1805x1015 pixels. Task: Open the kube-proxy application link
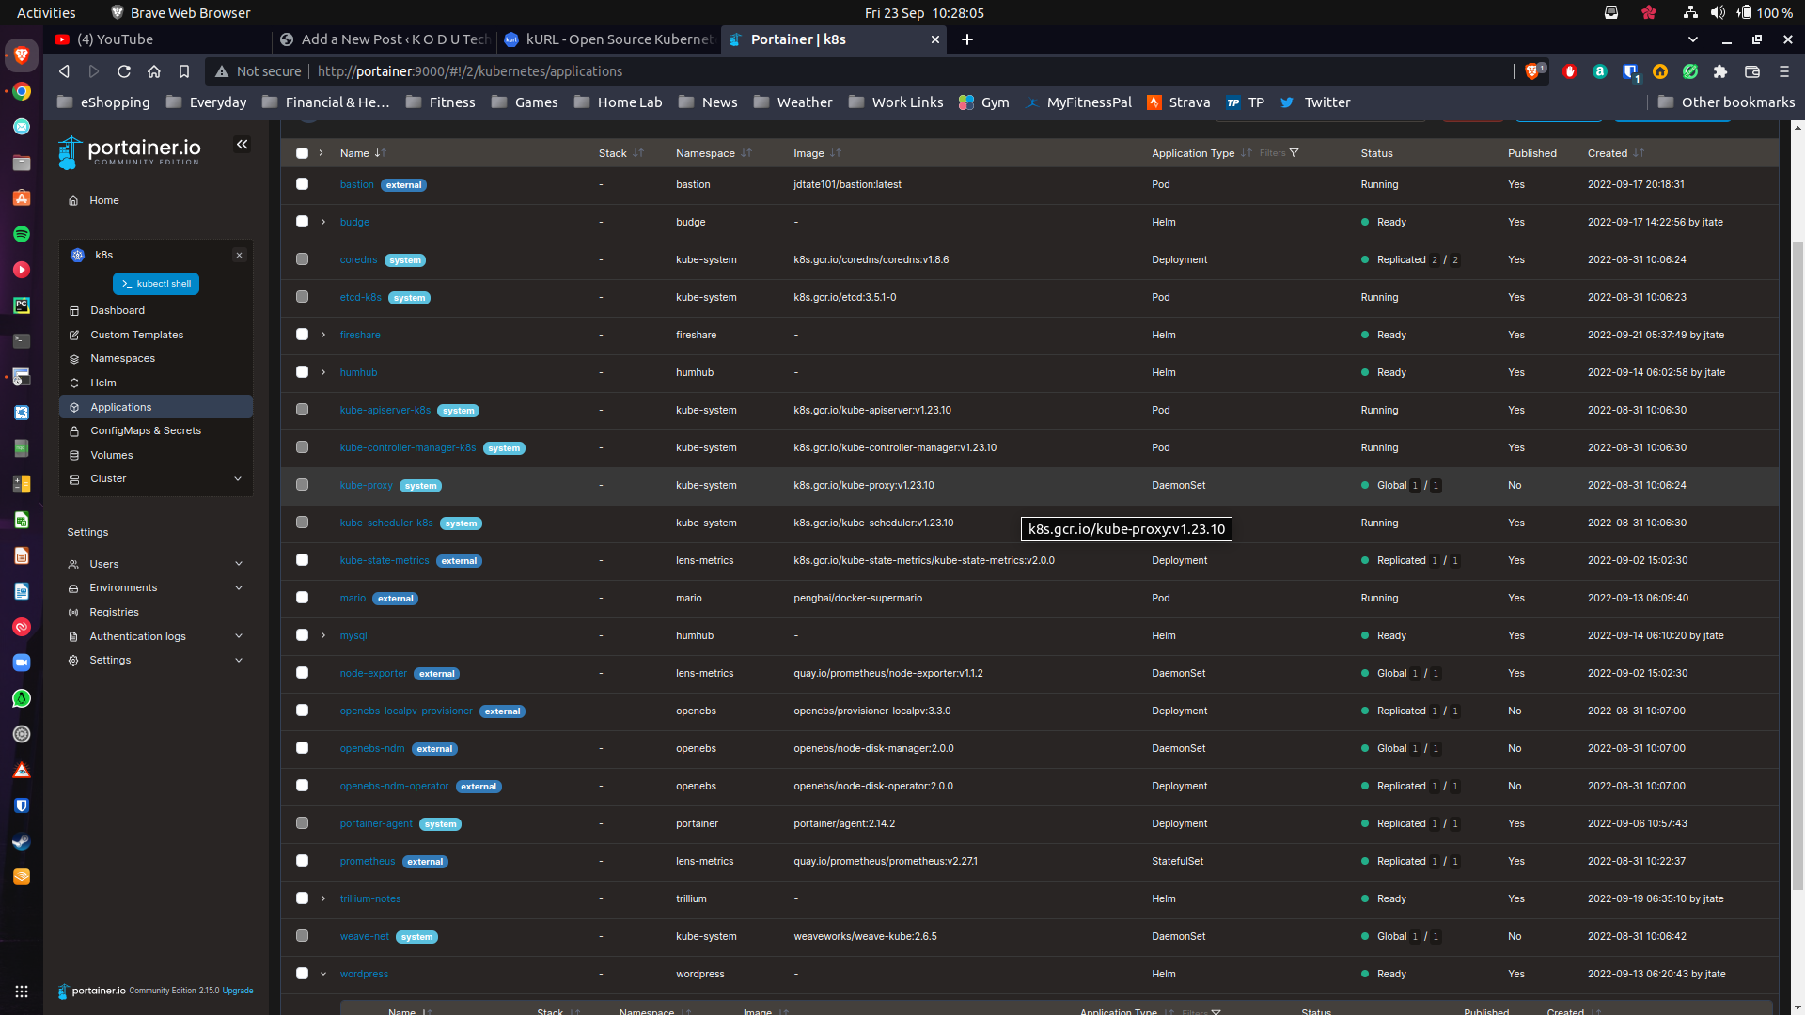point(366,486)
